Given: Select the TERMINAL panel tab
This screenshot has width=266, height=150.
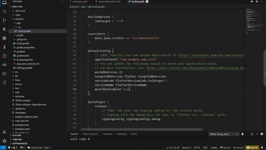Looking at the screenshot, I should click(x=108, y=134).
